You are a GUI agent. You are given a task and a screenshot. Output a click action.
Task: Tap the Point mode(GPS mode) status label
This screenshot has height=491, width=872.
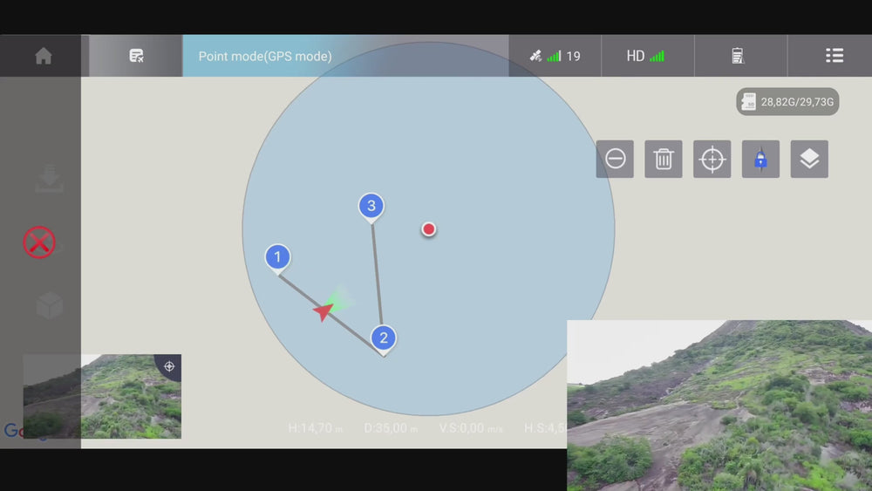(x=265, y=56)
